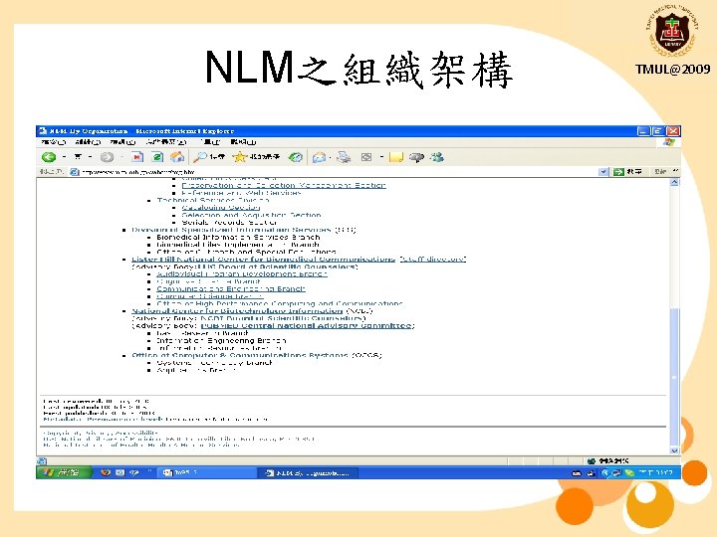Viewport: 717px width, 537px height.
Task: Go back with the green Back arrow
Action: click(x=49, y=157)
